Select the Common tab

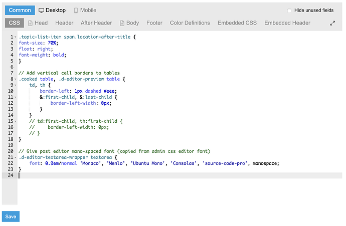coord(20,11)
